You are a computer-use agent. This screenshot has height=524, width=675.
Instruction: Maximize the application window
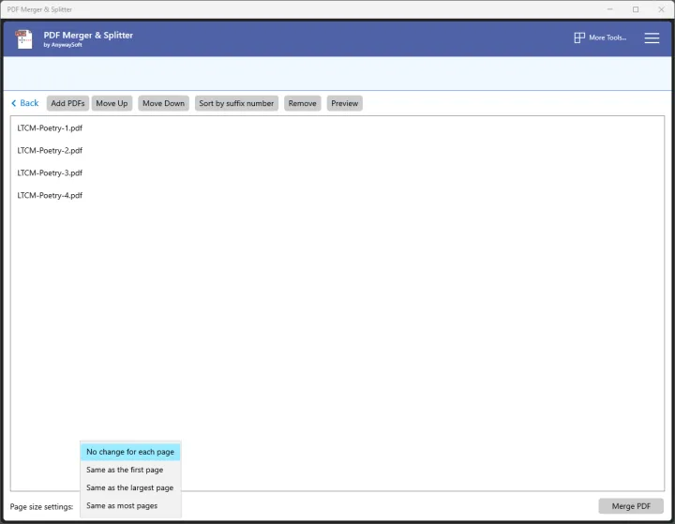[x=635, y=9]
